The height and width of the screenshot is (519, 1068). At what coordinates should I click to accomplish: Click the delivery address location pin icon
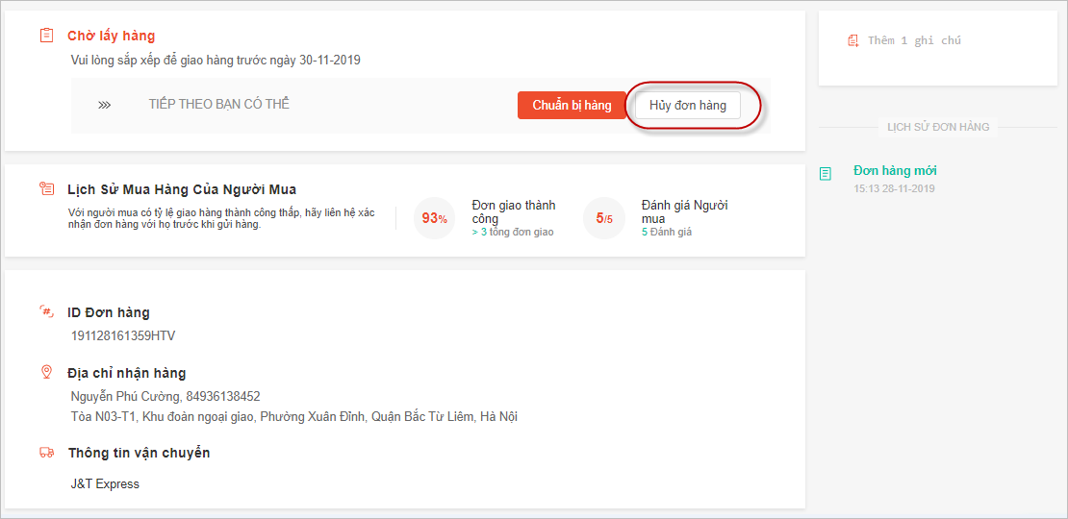[46, 372]
